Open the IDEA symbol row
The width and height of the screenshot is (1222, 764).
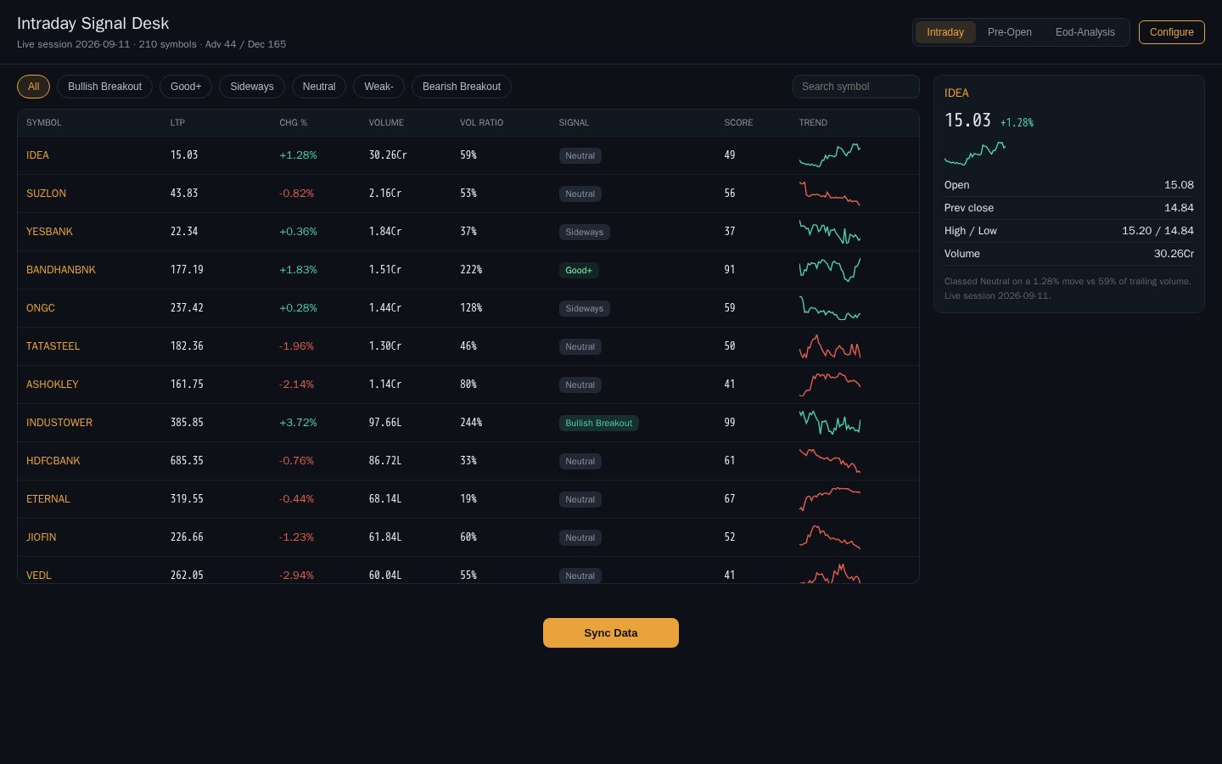click(x=468, y=155)
